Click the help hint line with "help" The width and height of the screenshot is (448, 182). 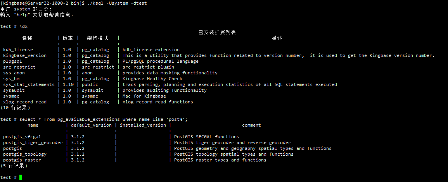[37, 15]
